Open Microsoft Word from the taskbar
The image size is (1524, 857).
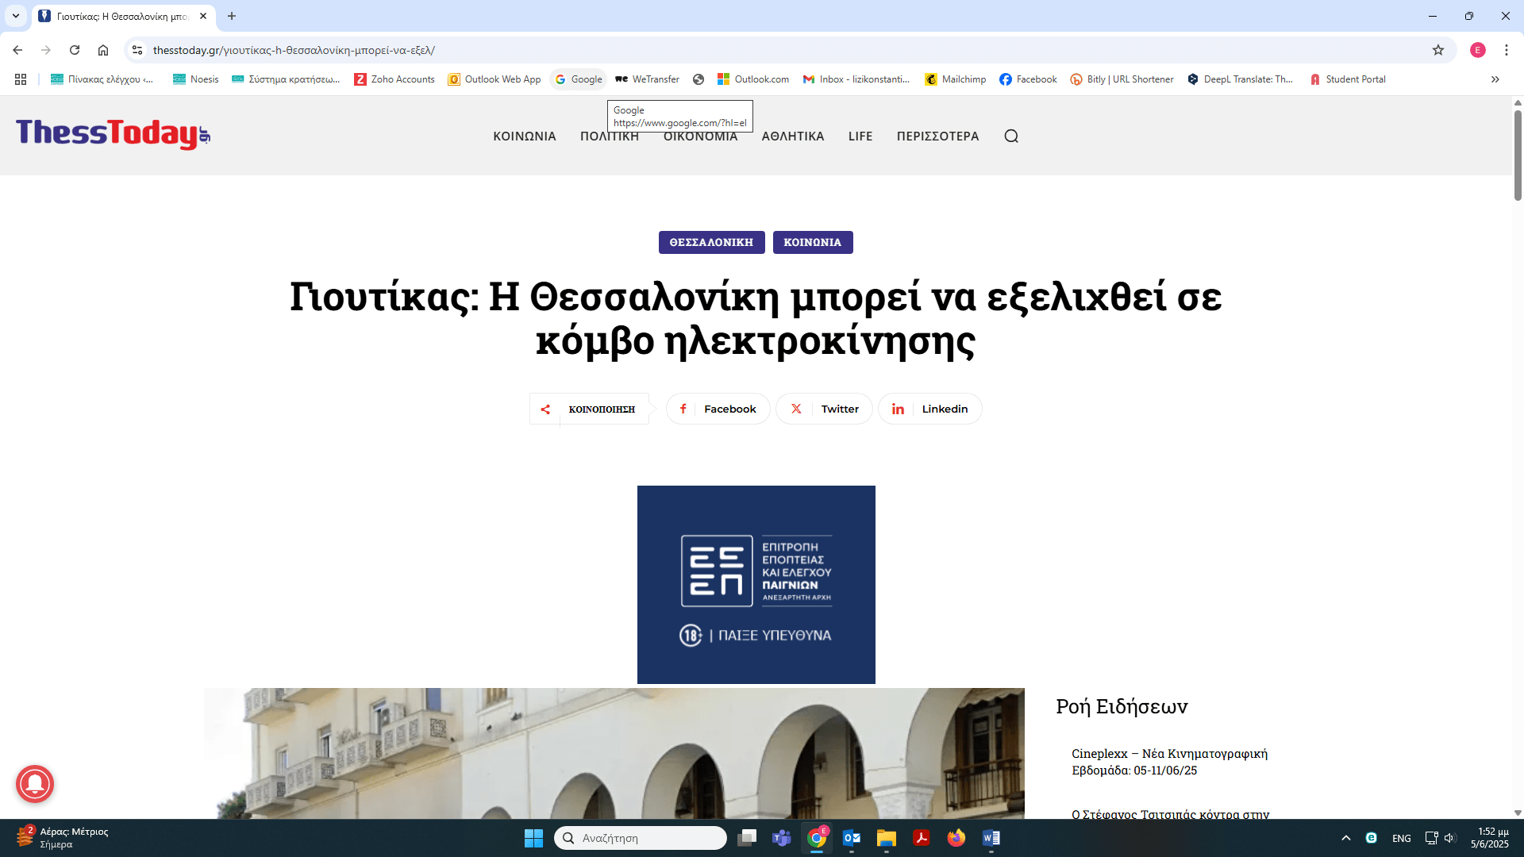[x=991, y=838]
